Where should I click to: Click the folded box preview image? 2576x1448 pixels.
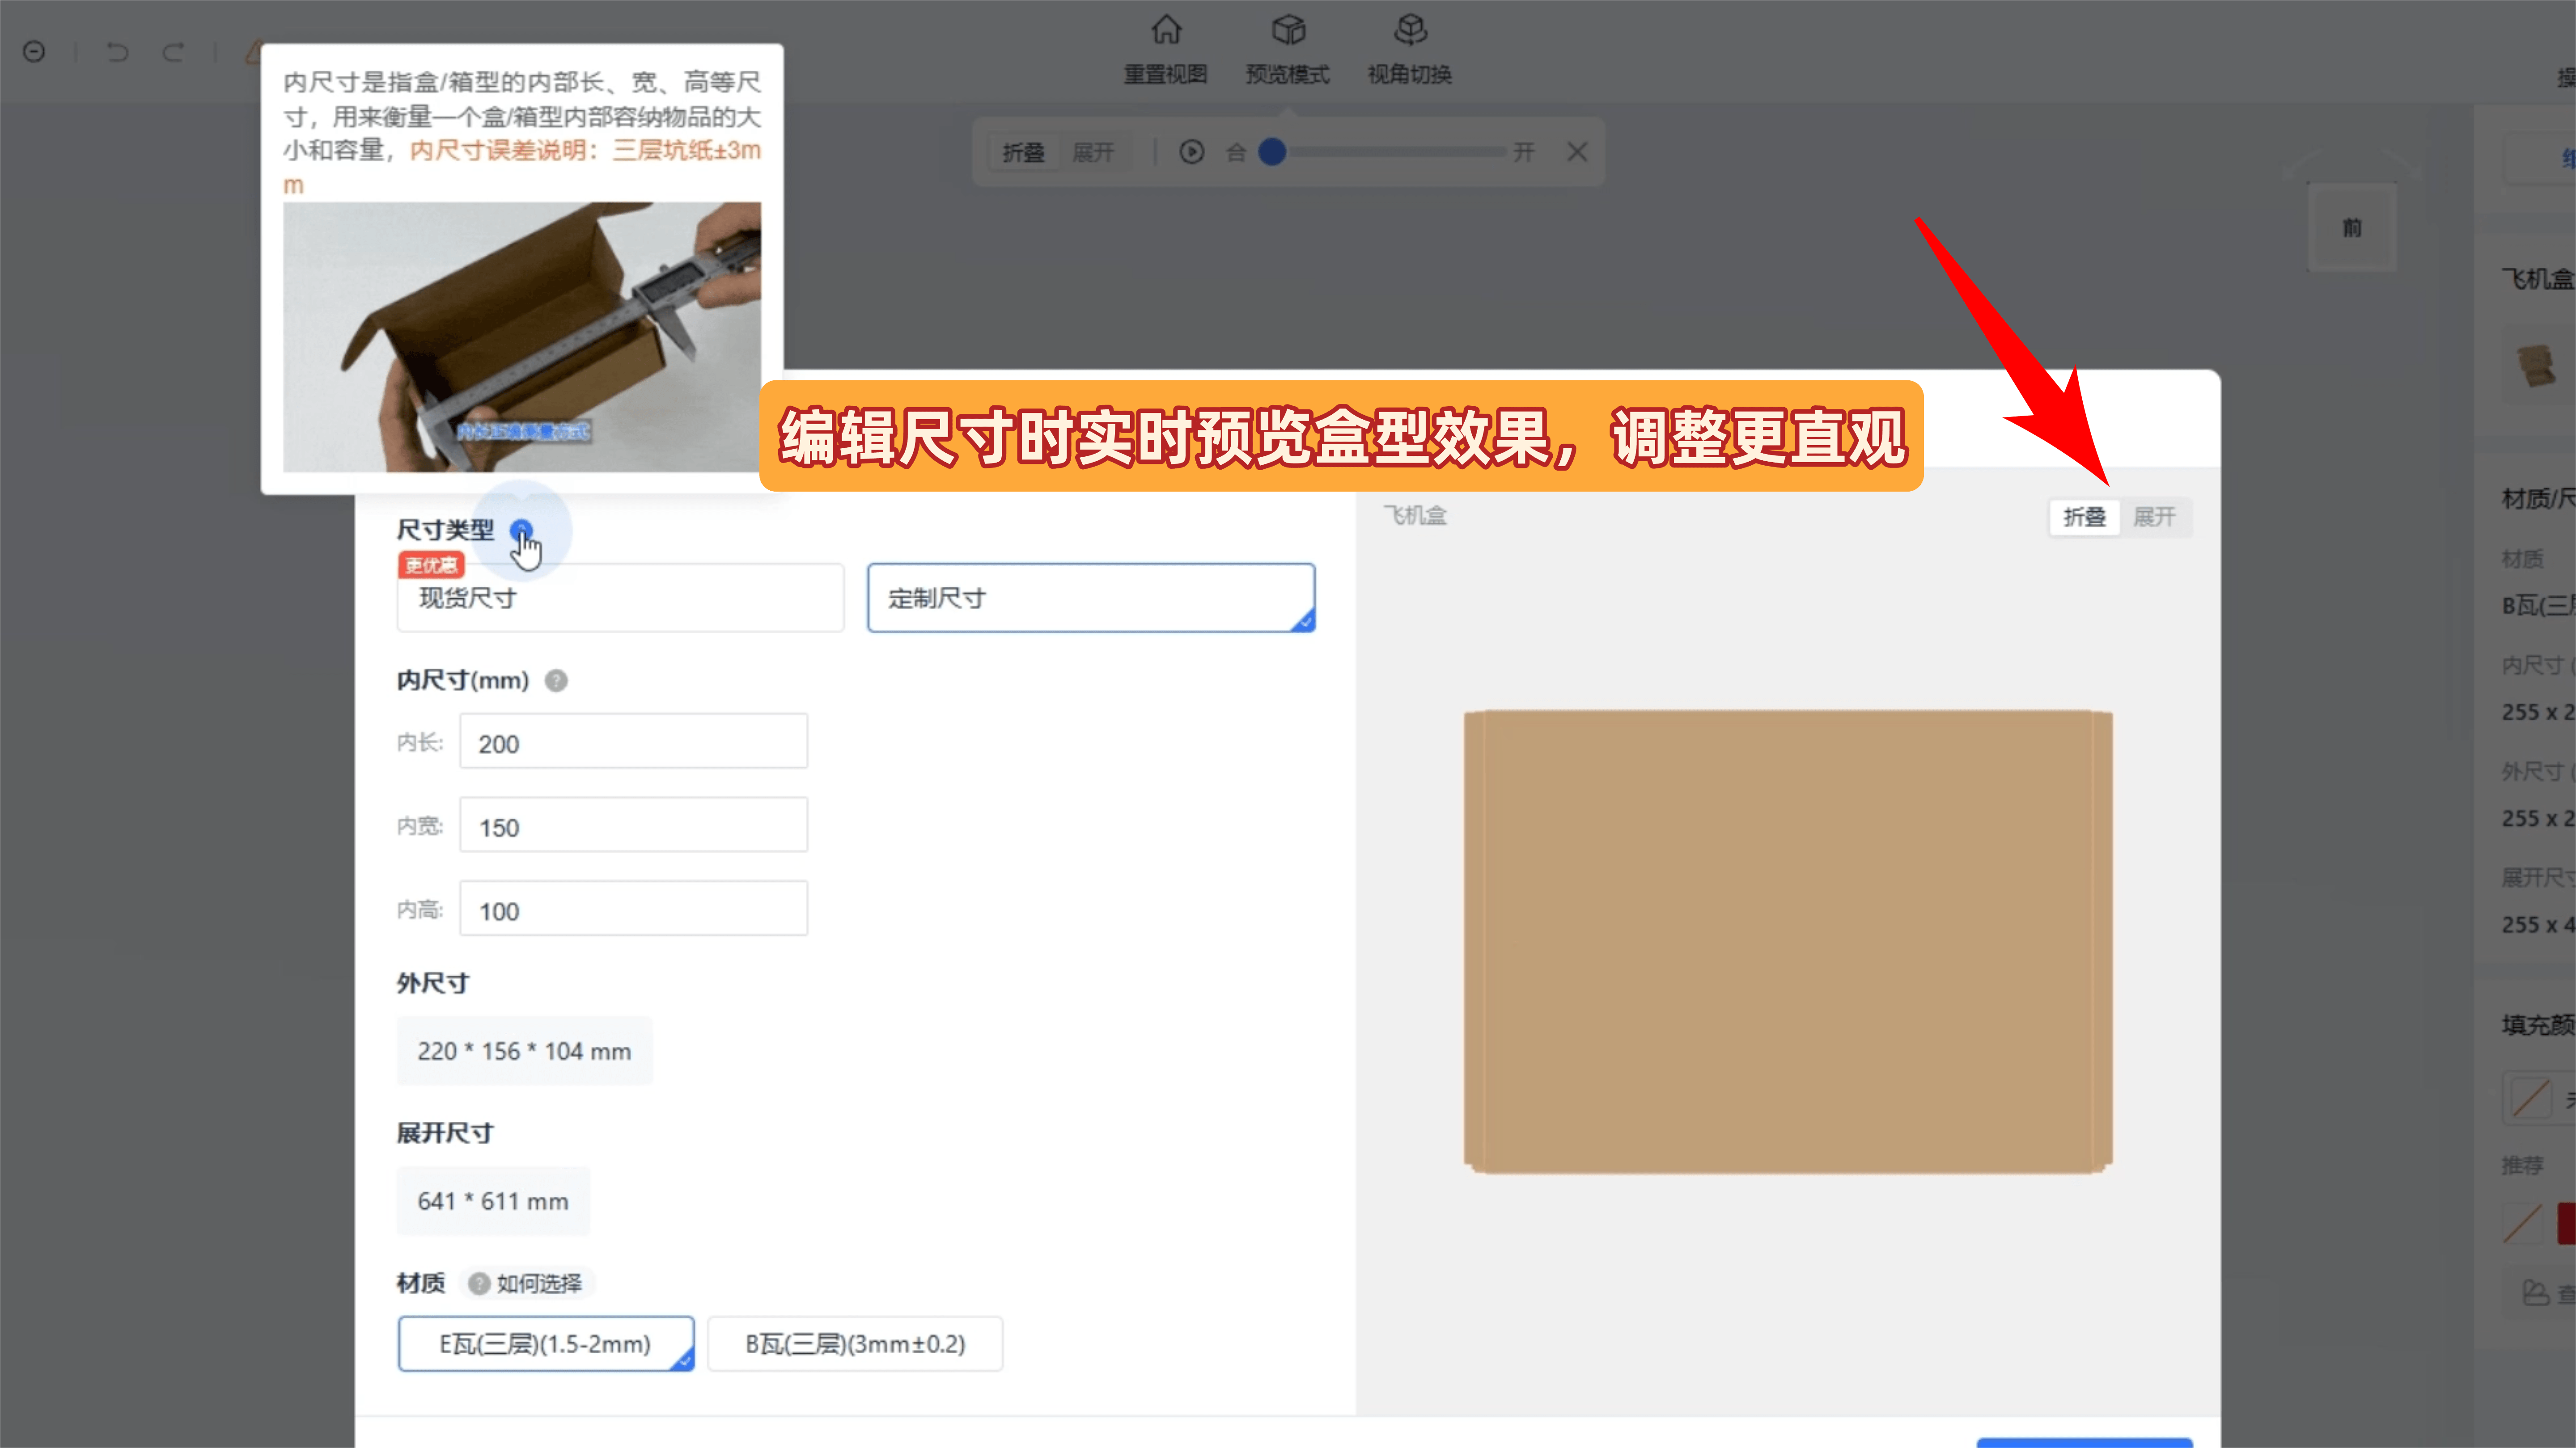1788,941
